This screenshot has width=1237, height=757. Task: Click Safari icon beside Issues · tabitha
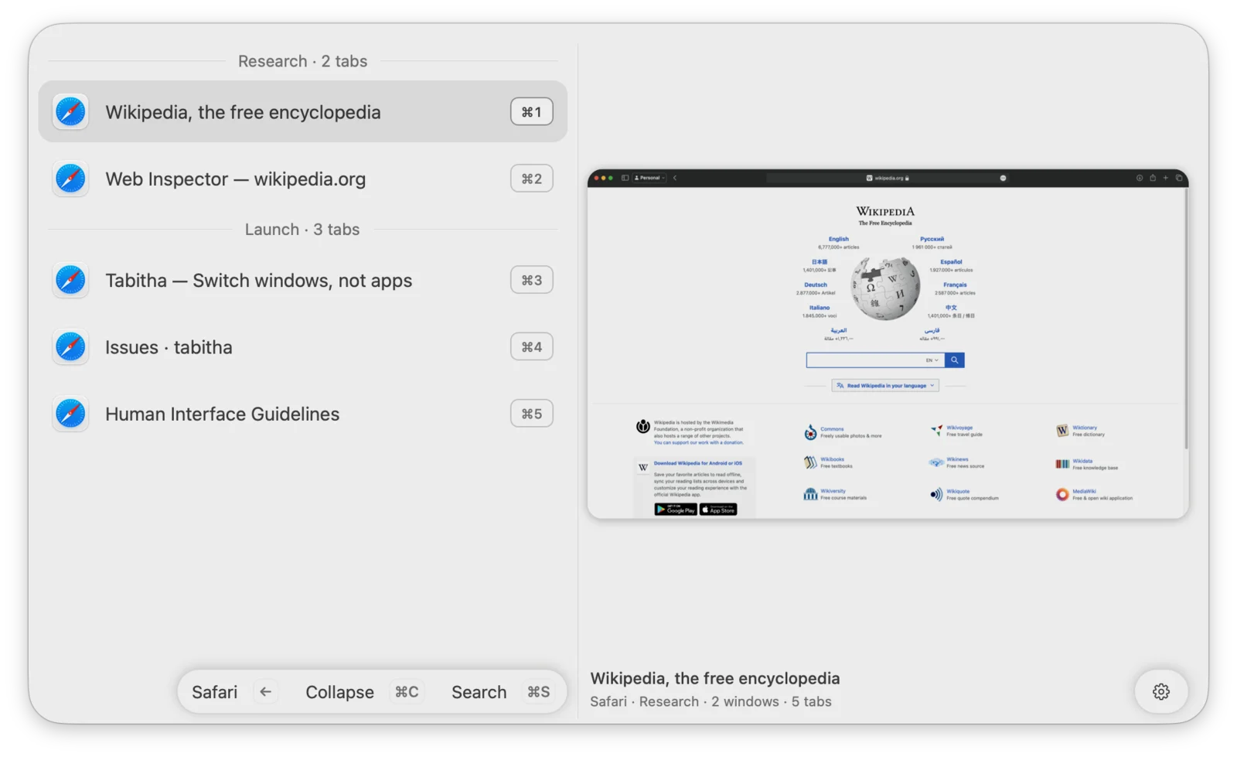tap(70, 346)
